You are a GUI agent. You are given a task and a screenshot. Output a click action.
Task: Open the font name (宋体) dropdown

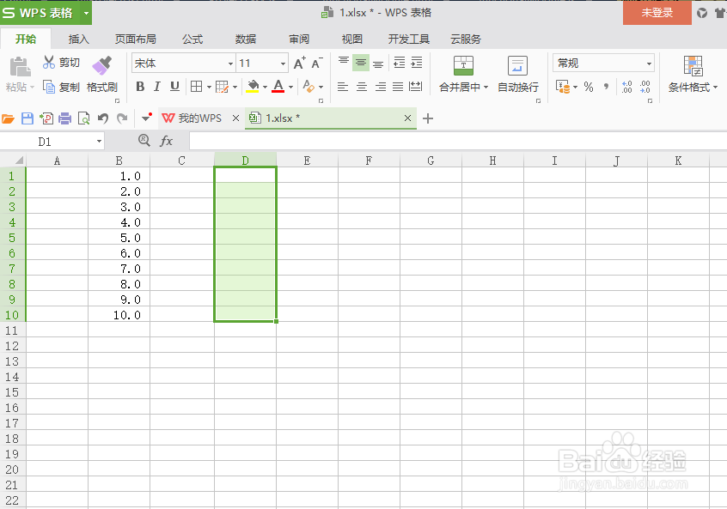(230, 63)
